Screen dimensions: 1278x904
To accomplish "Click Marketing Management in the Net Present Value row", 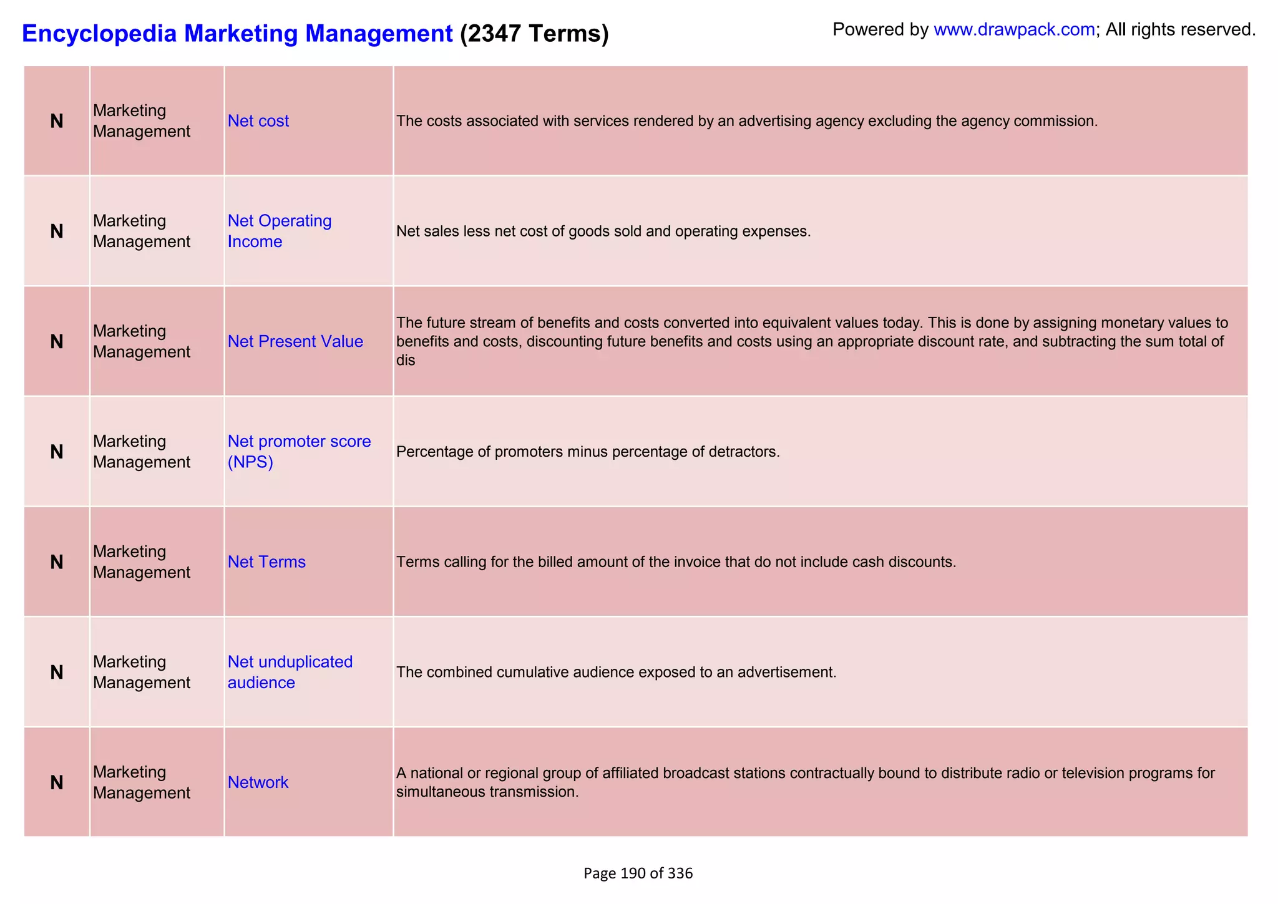I will click(142, 341).
